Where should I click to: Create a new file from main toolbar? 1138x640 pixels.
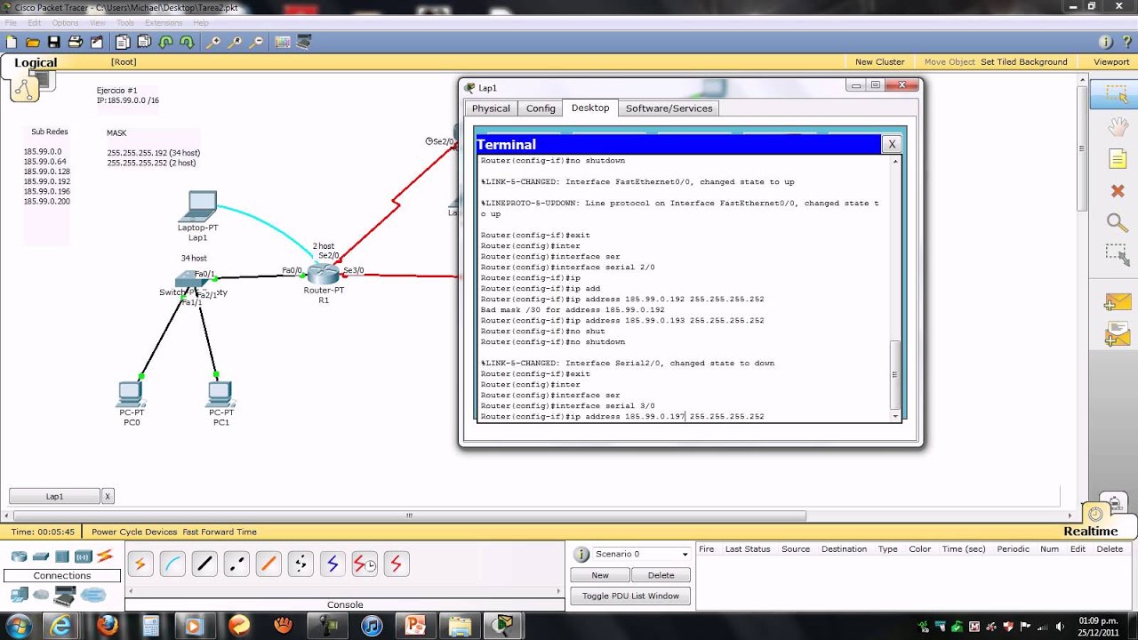pos(12,42)
